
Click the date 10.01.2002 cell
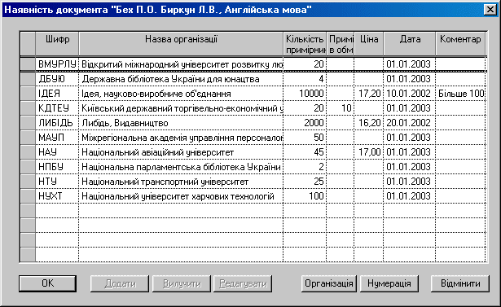tap(410, 94)
